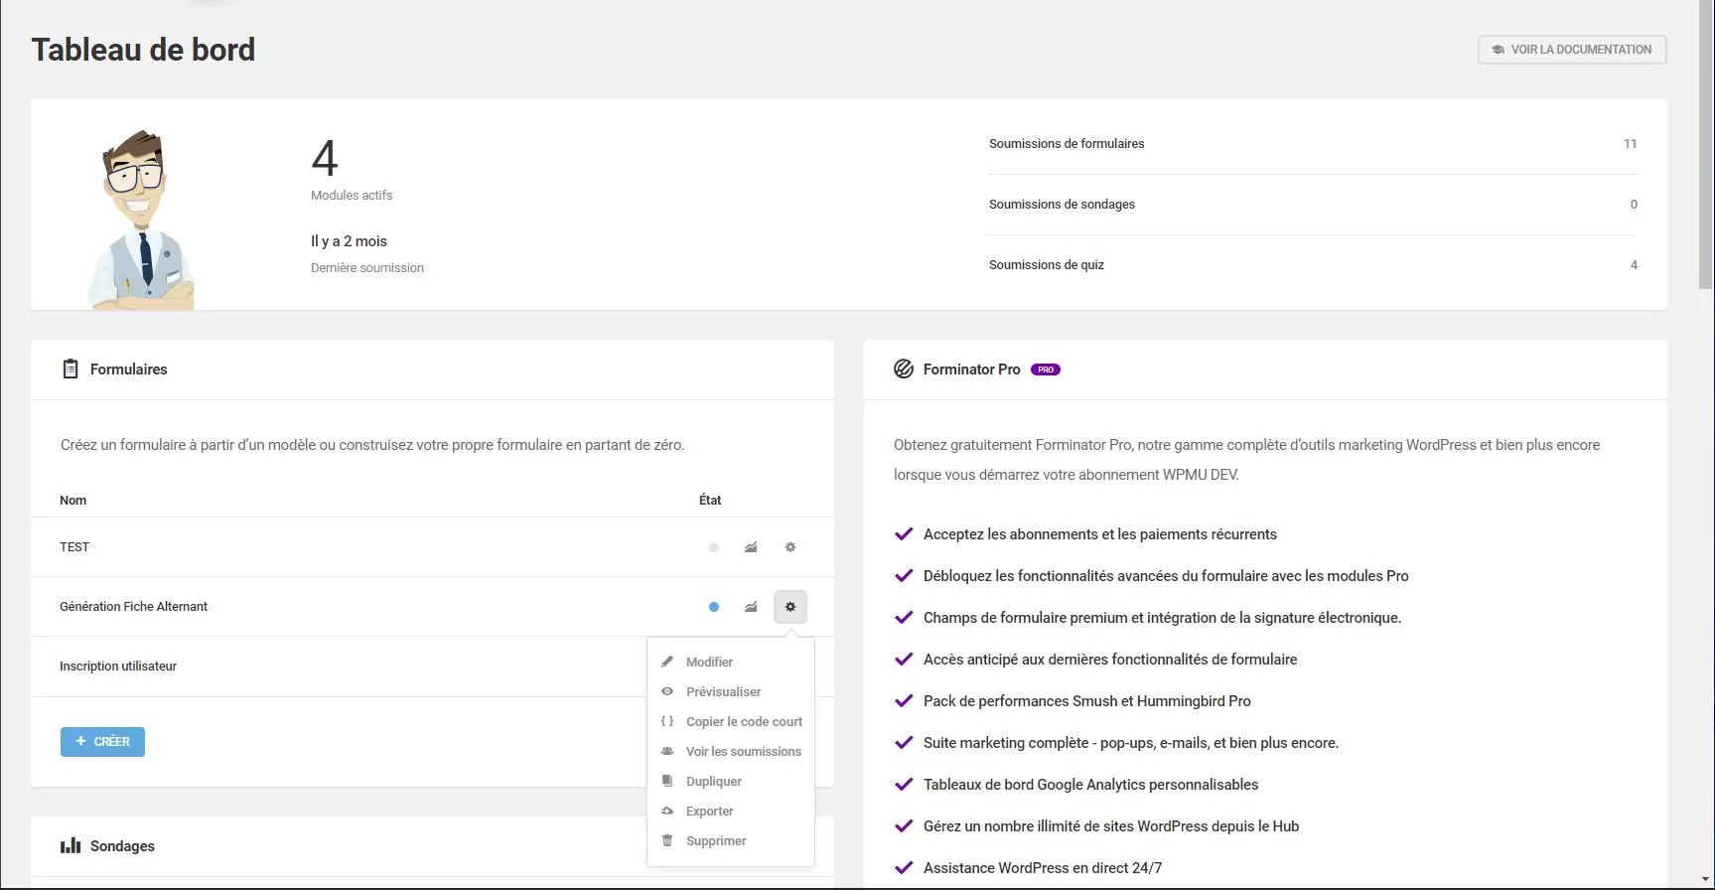Click the grey status dot for TEST
Viewport: 1715px width, 890px height.
[x=714, y=547]
